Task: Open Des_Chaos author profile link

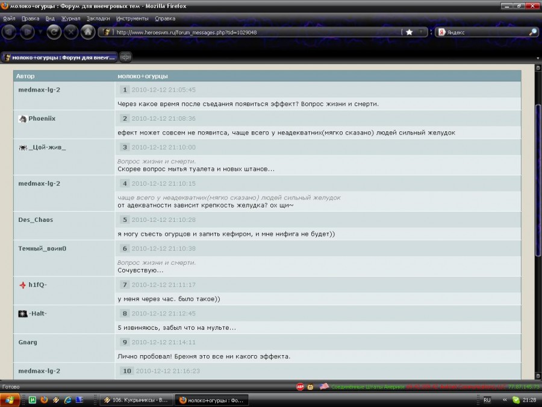Action: coord(36,219)
